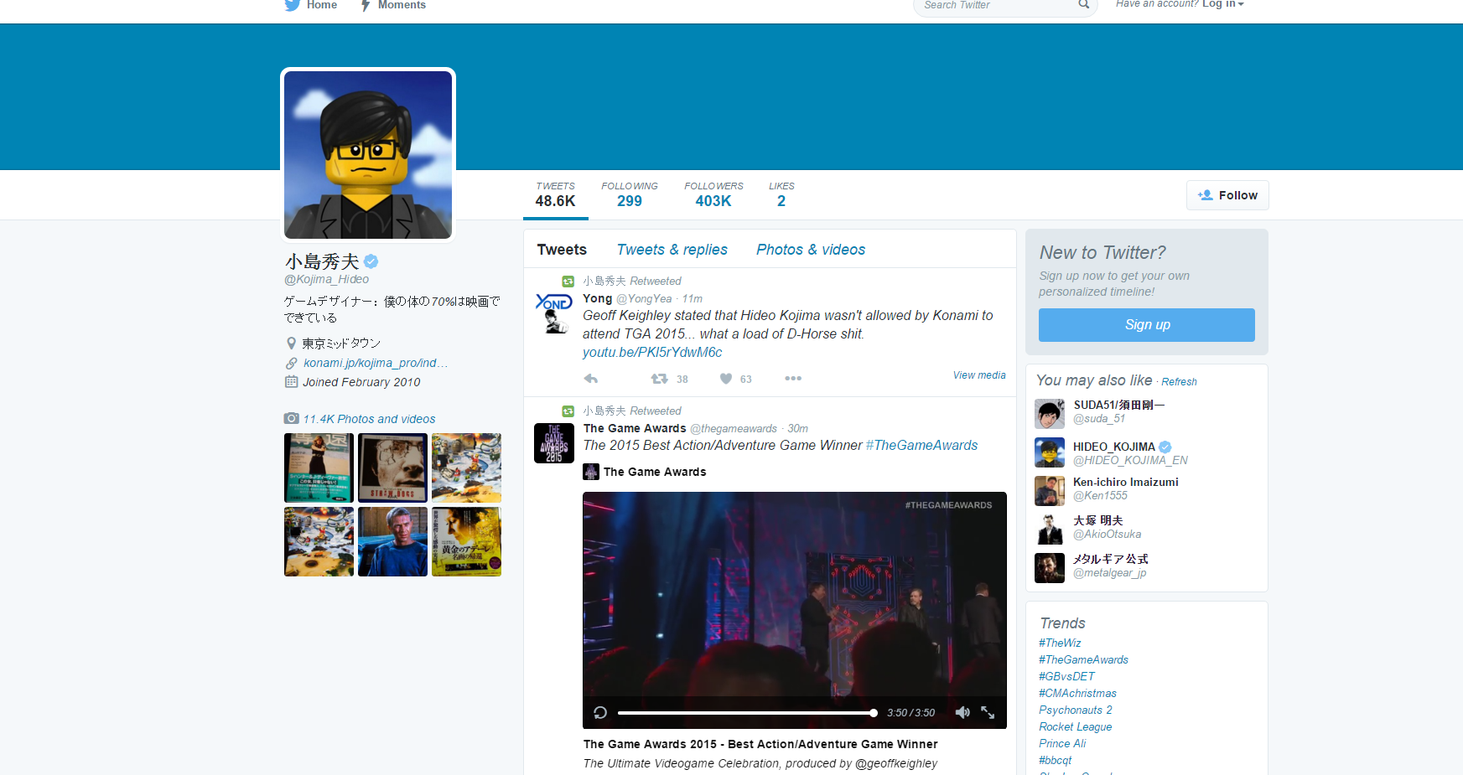Open the Following 299 list

point(630,195)
